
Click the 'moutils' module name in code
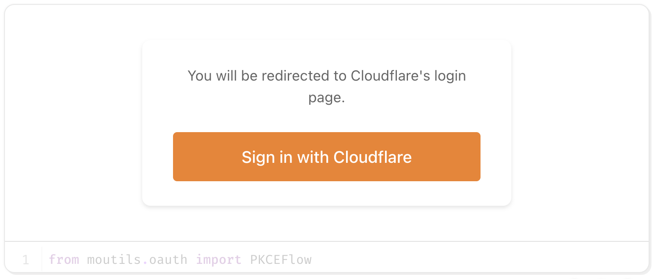[x=114, y=260]
